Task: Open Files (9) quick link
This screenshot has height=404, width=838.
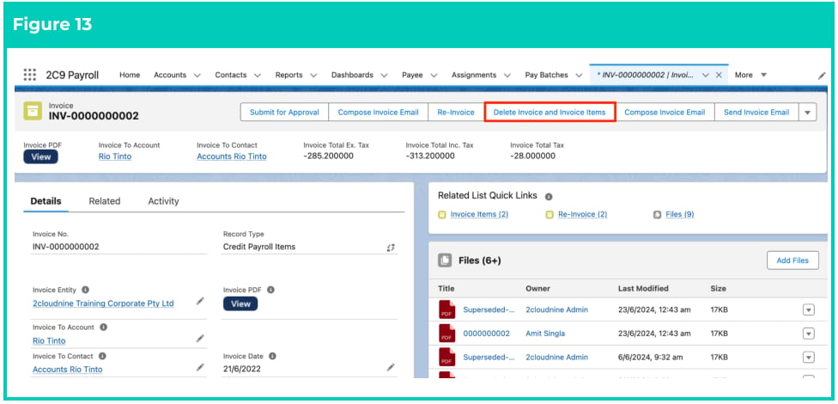Action: point(680,215)
